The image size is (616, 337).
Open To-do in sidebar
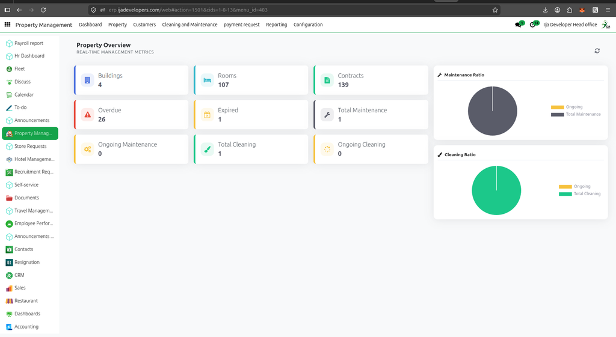click(x=30, y=108)
